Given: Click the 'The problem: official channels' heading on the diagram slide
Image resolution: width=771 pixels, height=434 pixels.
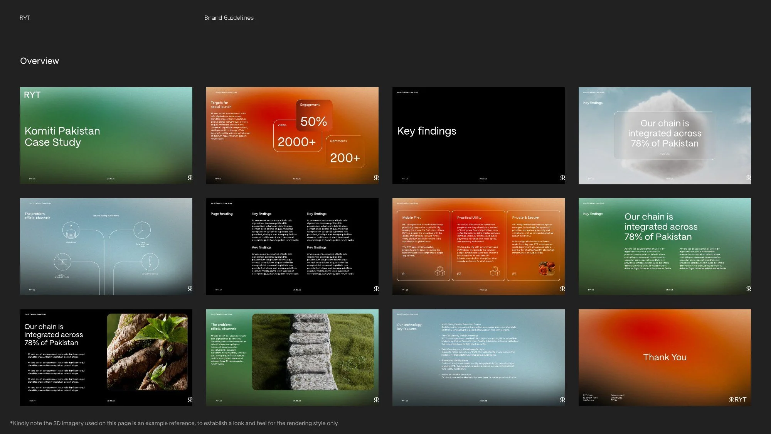Looking at the screenshot, I should click(x=37, y=216).
